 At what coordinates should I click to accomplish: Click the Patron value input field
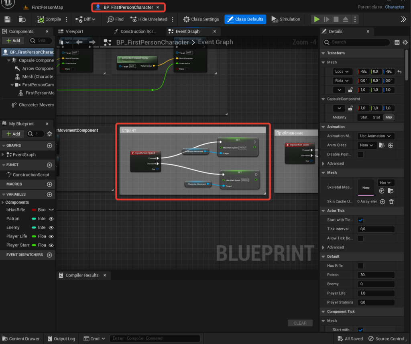click(x=376, y=275)
